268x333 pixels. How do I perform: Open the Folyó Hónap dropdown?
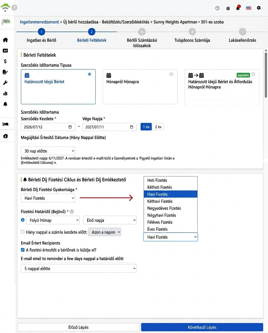[x=53, y=220]
